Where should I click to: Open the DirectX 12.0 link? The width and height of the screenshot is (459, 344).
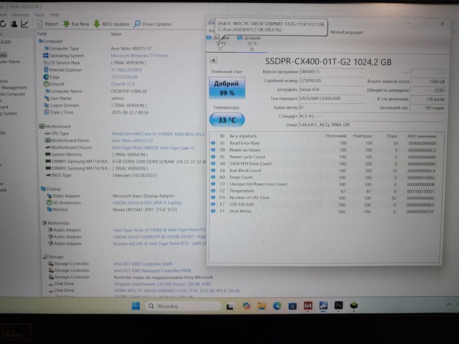(x=123, y=84)
